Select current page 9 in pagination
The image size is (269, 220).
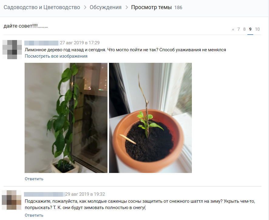coord(250,29)
